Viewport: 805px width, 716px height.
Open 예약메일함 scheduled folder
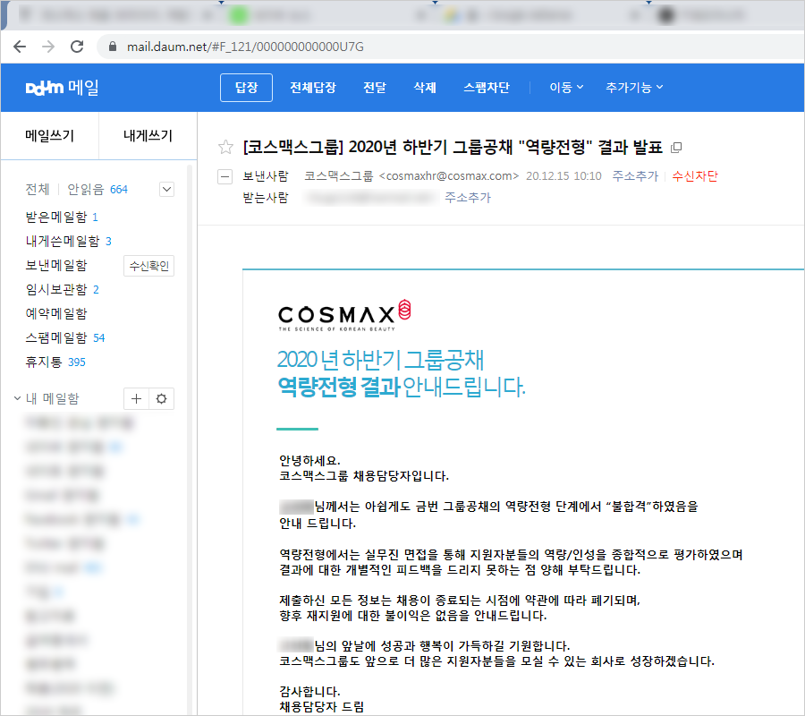coord(56,314)
